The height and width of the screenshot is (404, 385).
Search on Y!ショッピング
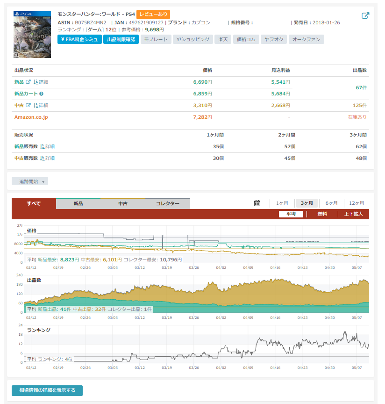[x=193, y=39]
